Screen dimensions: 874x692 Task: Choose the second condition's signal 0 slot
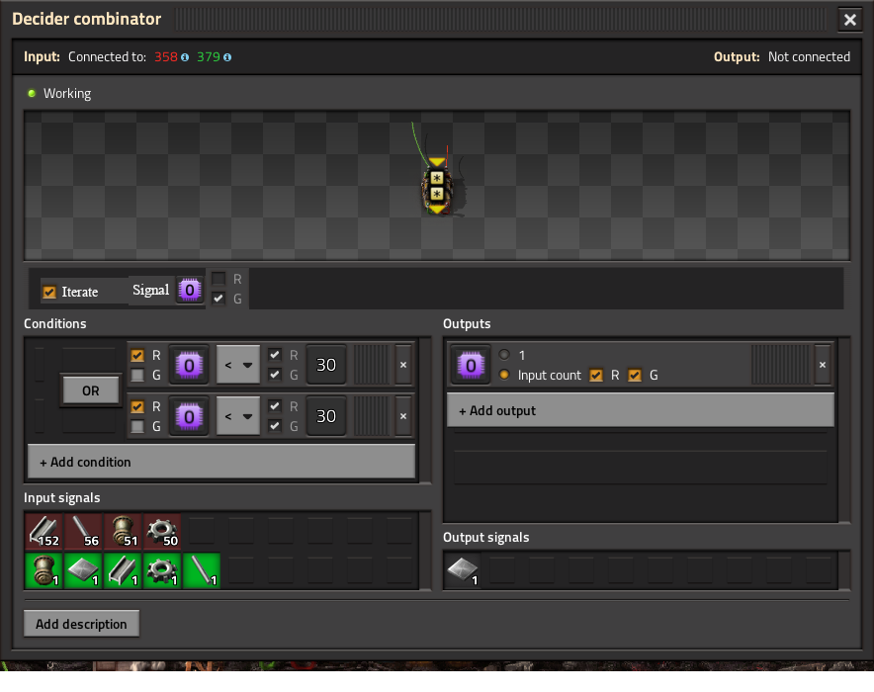189,417
